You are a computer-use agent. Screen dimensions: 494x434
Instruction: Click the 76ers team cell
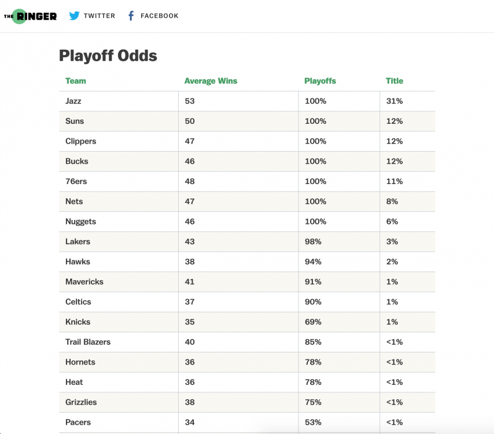[x=76, y=182]
